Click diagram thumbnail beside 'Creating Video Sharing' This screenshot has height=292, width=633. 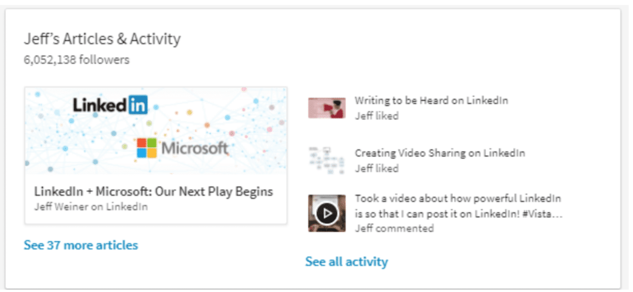click(x=327, y=160)
